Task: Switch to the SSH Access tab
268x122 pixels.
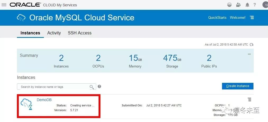Action: pyautogui.click(x=80, y=33)
